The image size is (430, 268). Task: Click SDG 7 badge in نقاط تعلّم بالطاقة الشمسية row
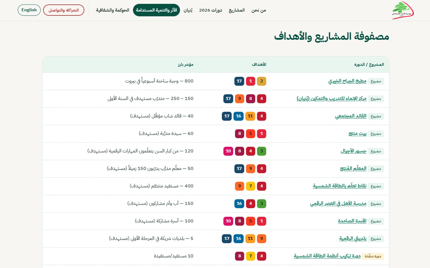(x=251, y=186)
